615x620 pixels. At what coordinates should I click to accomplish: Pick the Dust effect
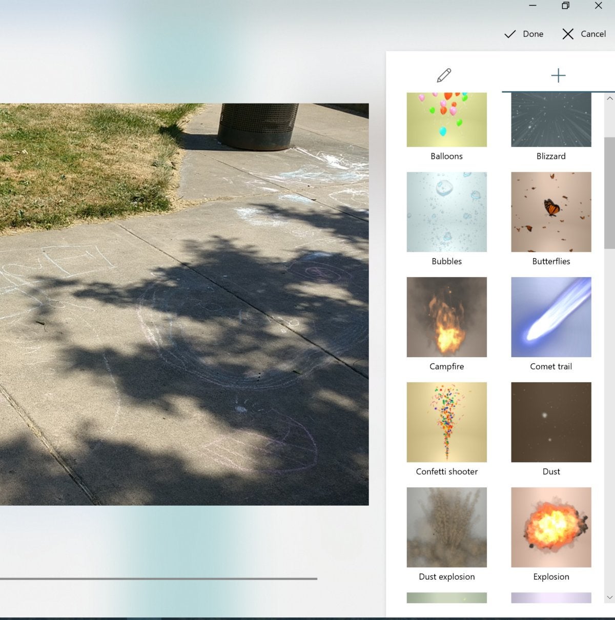(x=551, y=422)
